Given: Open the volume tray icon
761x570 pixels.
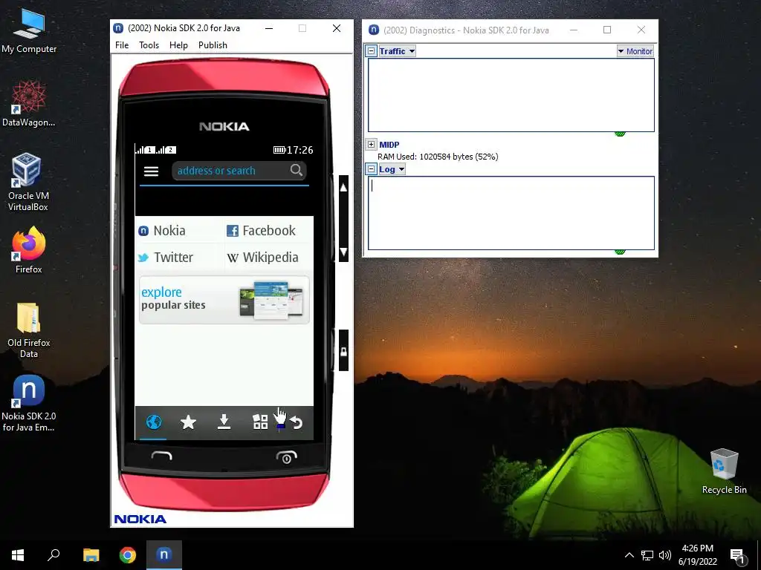Looking at the screenshot, I should (665, 555).
